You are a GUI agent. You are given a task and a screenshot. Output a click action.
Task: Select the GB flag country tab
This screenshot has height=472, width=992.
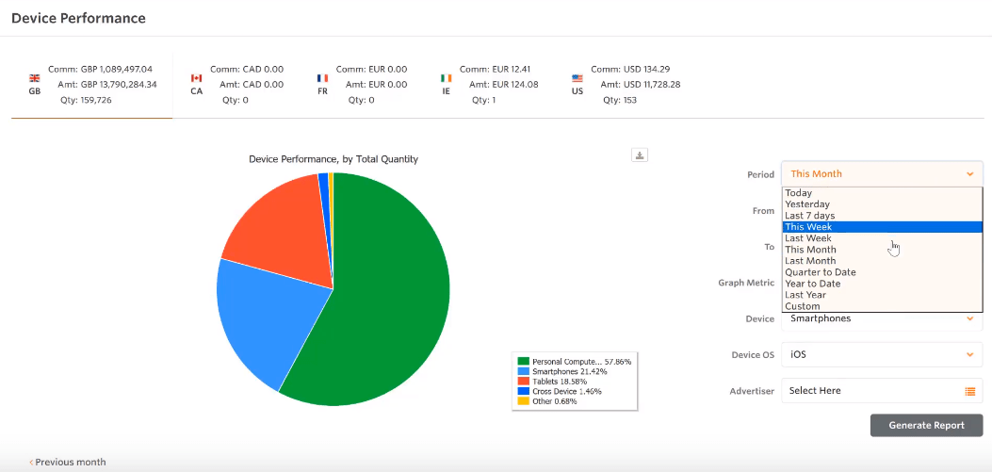pos(90,85)
